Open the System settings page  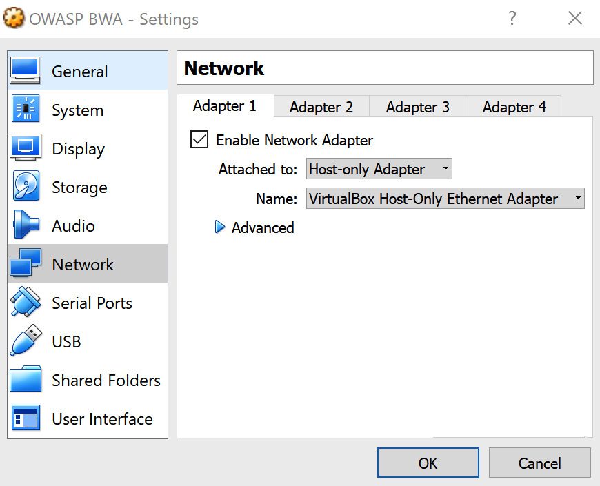pyautogui.click(x=88, y=110)
